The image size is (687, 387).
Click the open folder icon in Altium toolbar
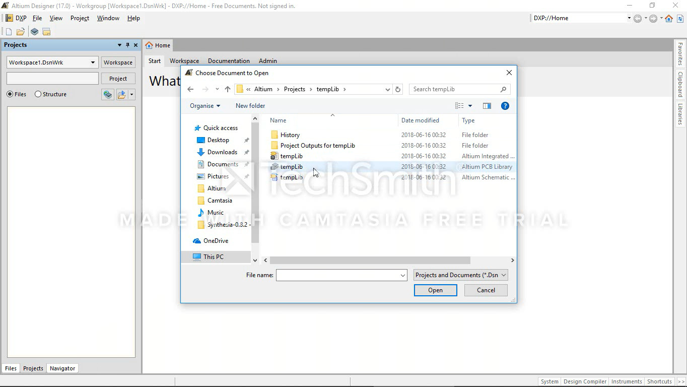[21, 32]
